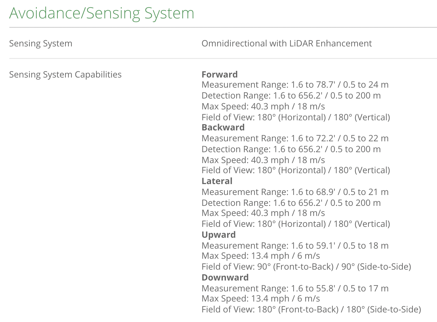
Task: Click the 0.5 to 21 m measurement range line
Action: pyautogui.click(x=295, y=192)
